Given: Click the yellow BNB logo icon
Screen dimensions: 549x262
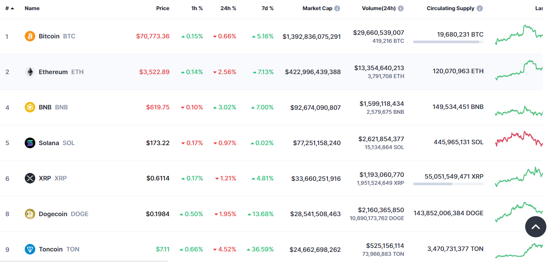Looking at the screenshot, I should [30, 107].
